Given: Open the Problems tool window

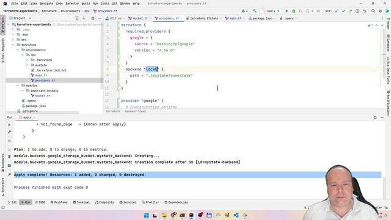Looking at the screenshot, I should (59, 202).
